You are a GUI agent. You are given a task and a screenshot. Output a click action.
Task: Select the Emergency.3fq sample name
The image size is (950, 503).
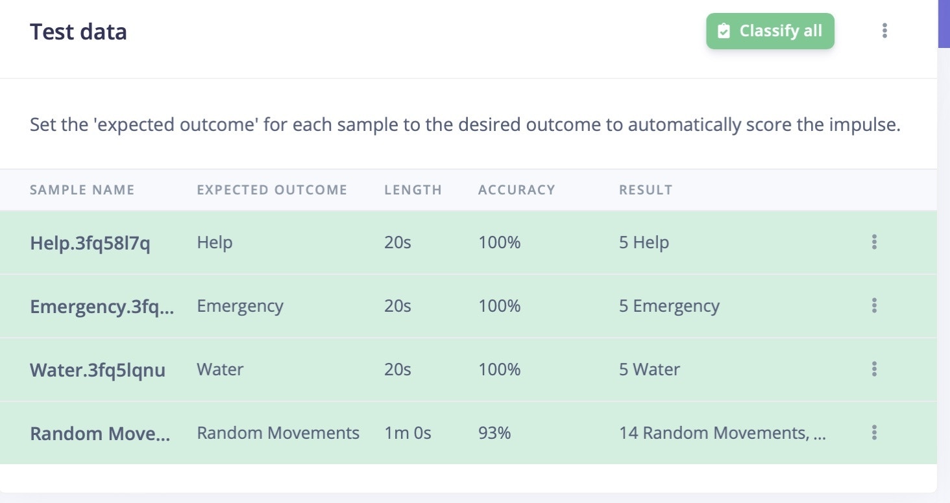click(102, 306)
